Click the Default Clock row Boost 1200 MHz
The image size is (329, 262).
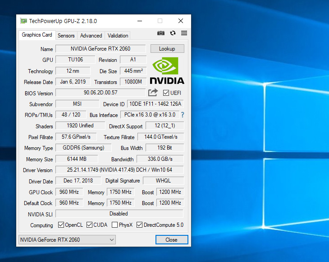[170, 203]
